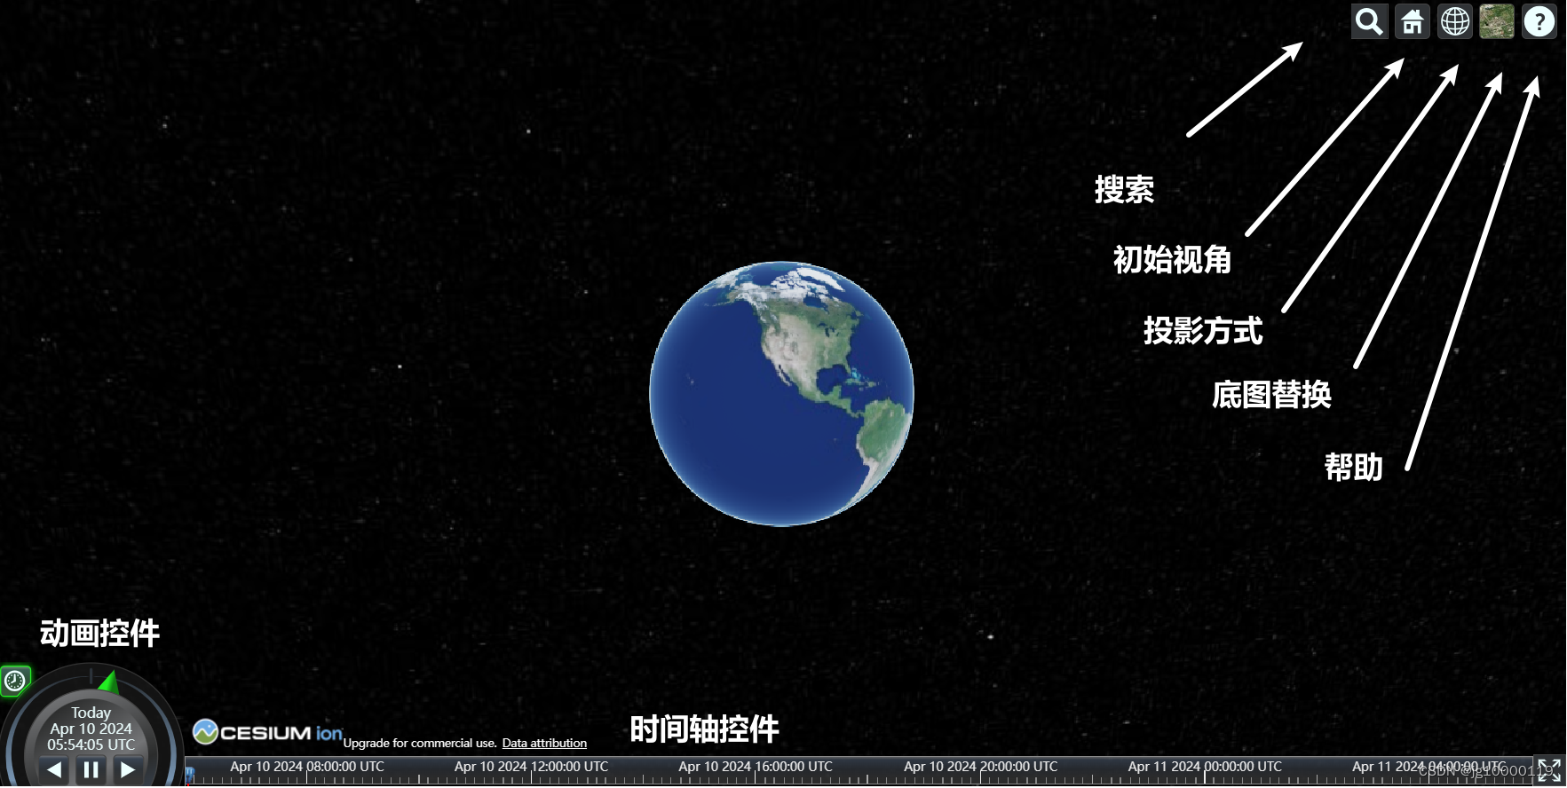
Task: Click the green animation speed pointer
Action: pyautogui.click(x=109, y=682)
